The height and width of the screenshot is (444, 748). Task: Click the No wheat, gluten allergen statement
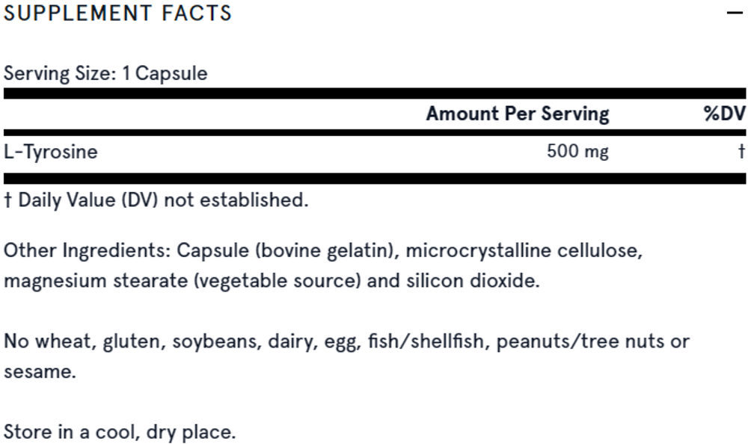point(346,357)
